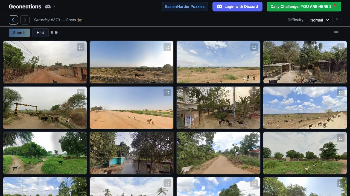The image size is (350, 196).
Task: Open the hamburger menu icon
Action: (336, 33)
